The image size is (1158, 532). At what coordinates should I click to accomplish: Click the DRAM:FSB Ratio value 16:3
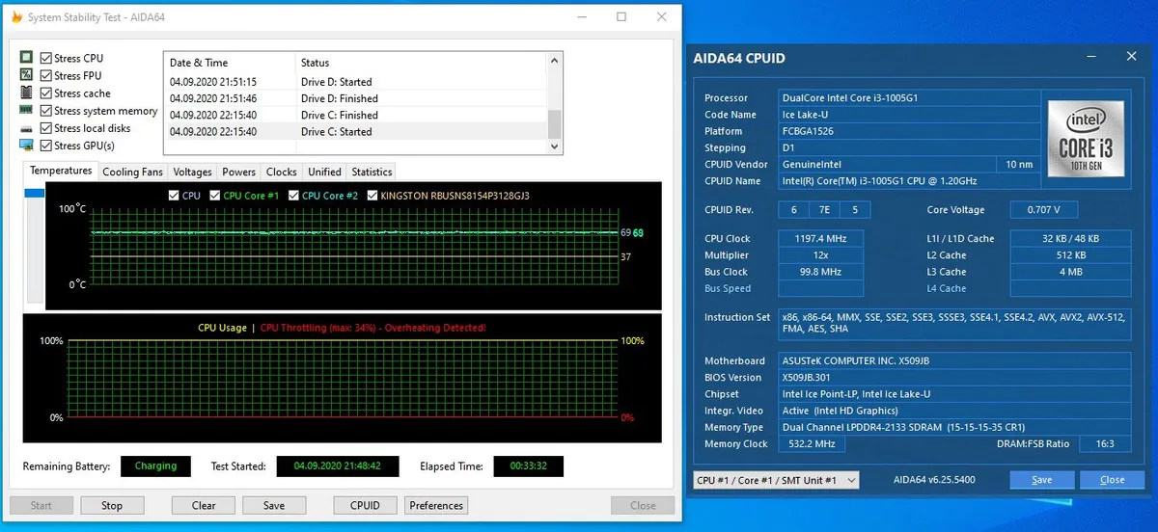[1106, 444]
